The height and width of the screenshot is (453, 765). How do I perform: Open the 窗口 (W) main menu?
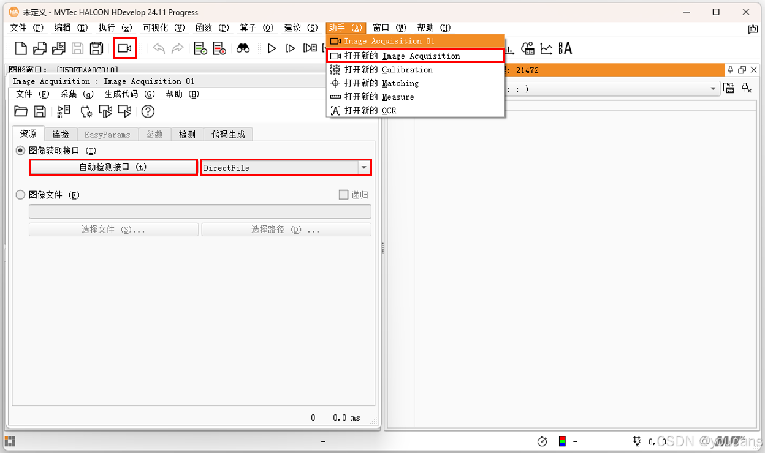pyautogui.click(x=390, y=28)
